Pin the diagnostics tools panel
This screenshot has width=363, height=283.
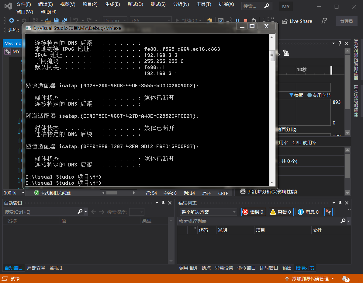340,43
